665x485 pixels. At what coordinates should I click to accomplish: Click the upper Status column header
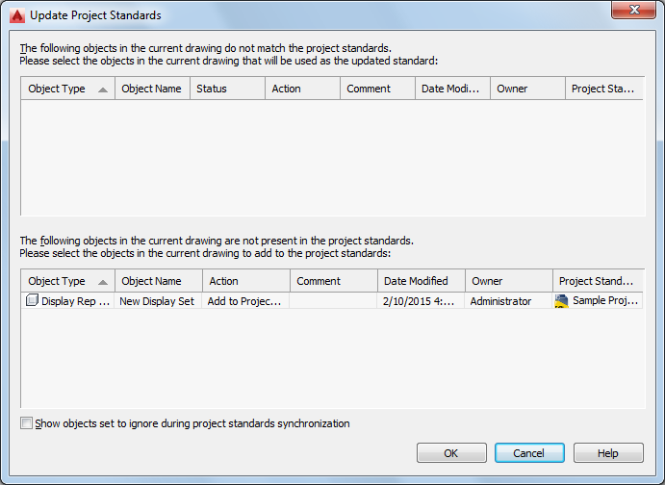[226, 89]
